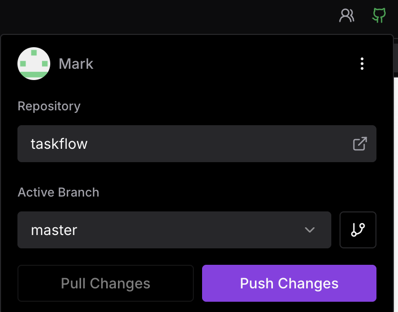Viewport: 398px width, 312px height.
Task: Open the three-dot options menu
Action: click(x=362, y=64)
